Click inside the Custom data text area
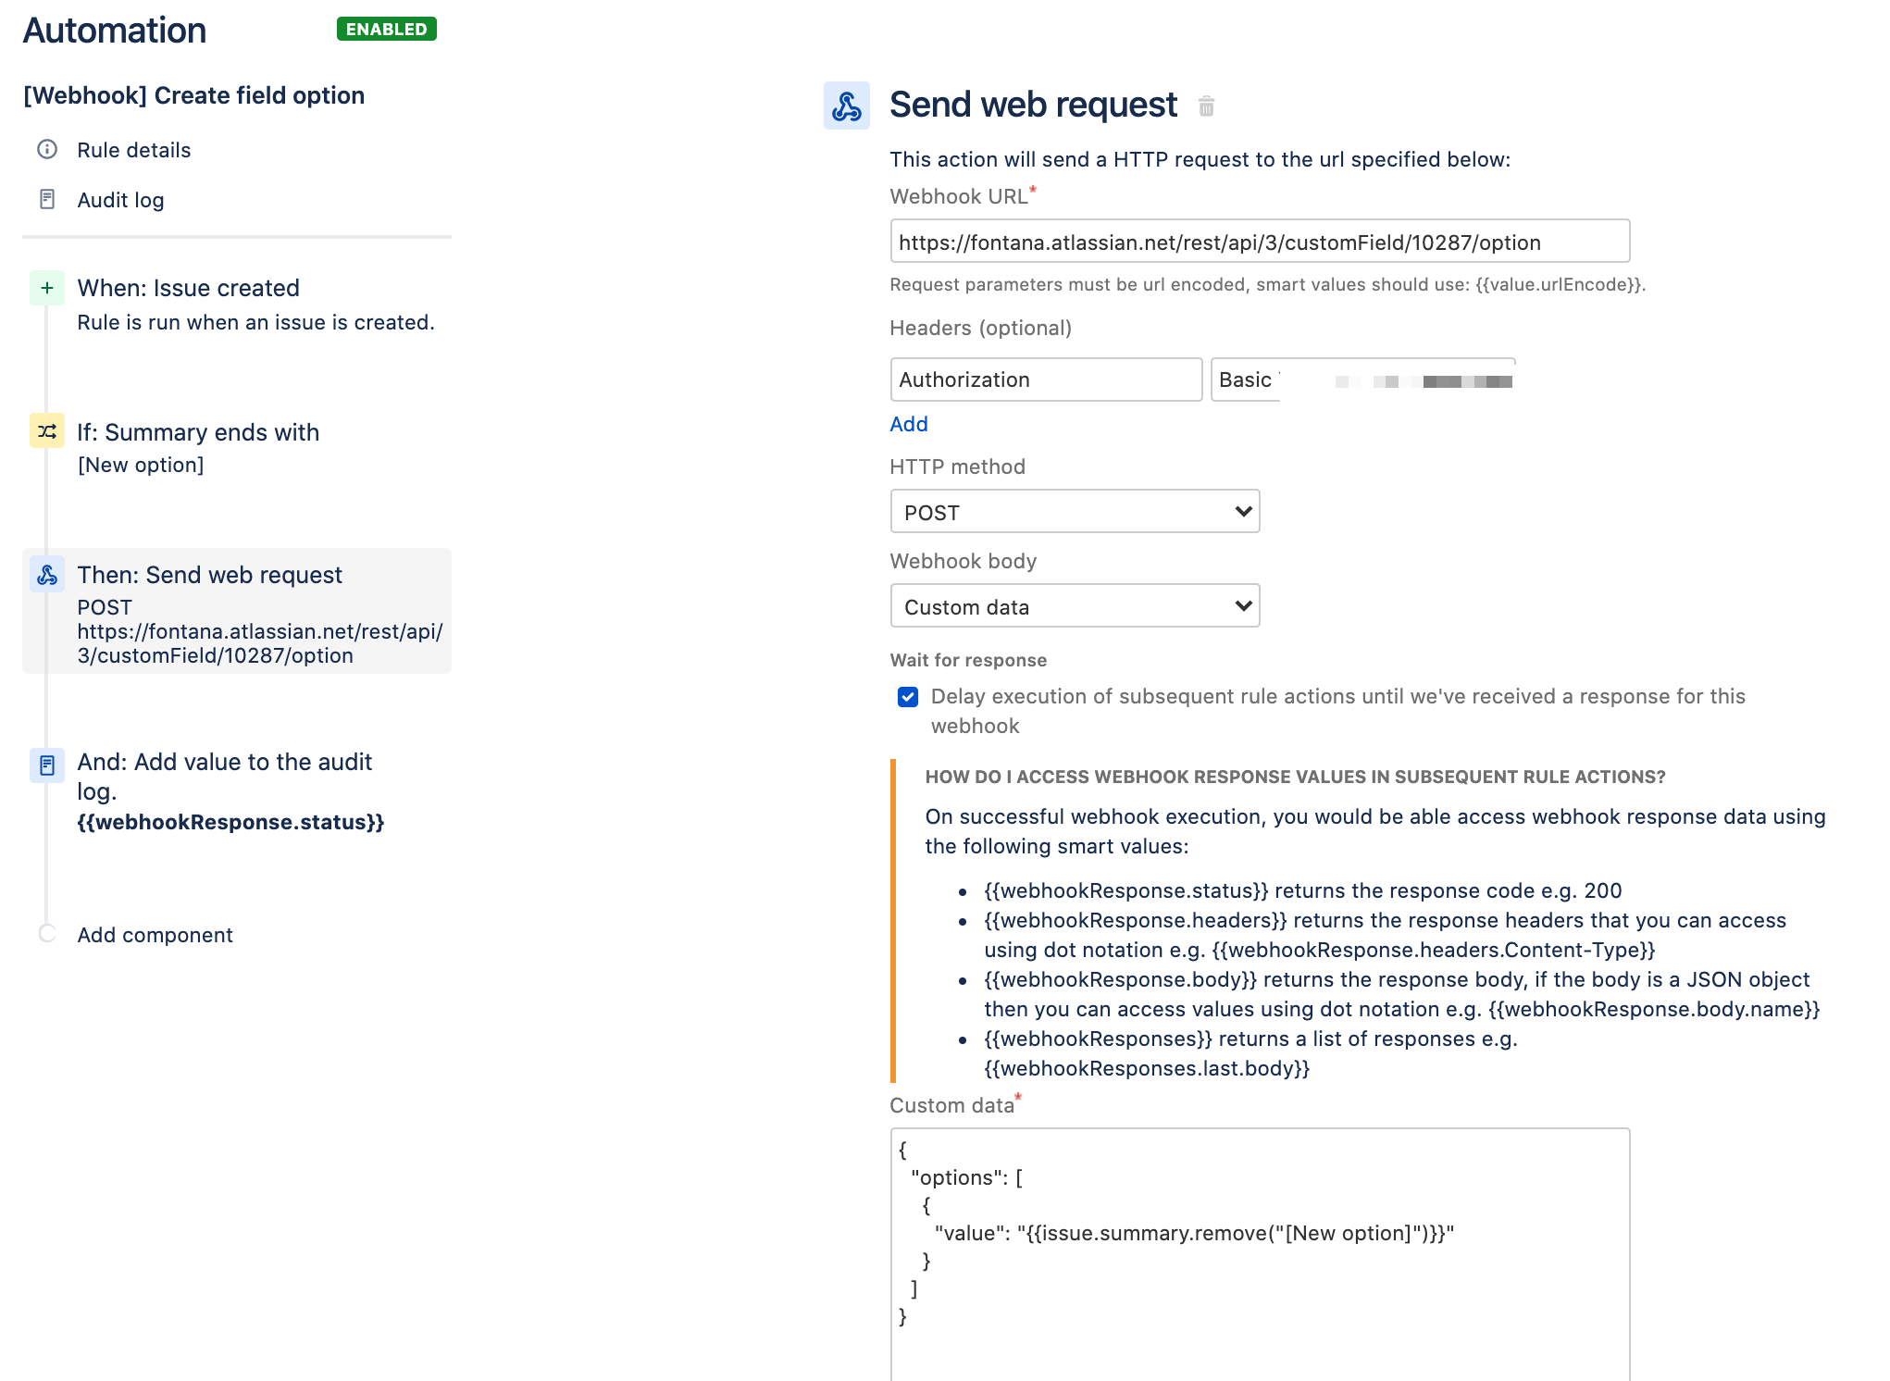Image resolution: width=1890 pixels, height=1381 pixels. 1260,1253
